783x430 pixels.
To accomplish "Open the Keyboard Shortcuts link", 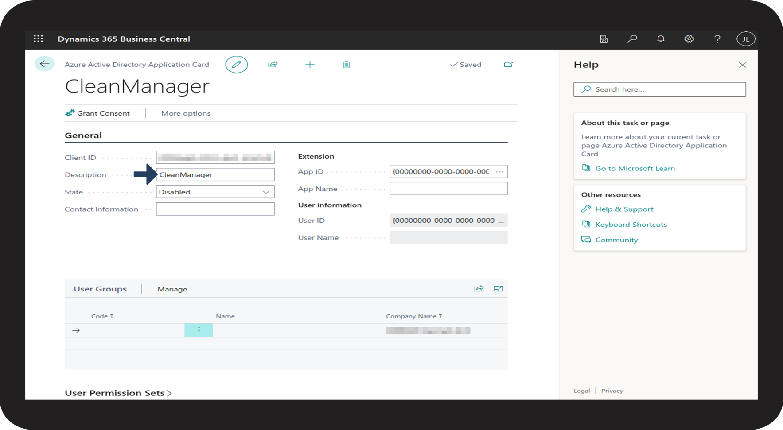I will [631, 225].
